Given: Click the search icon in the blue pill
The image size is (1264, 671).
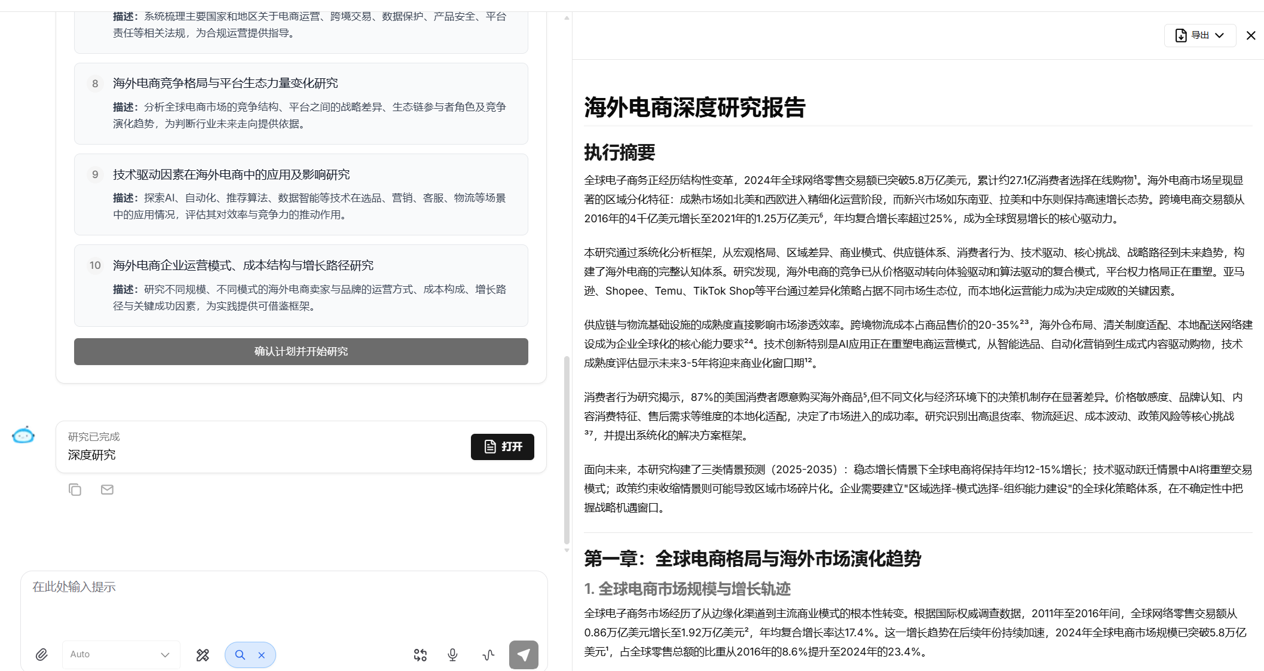Looking at the screenshot, I should (x=240, y=655).
